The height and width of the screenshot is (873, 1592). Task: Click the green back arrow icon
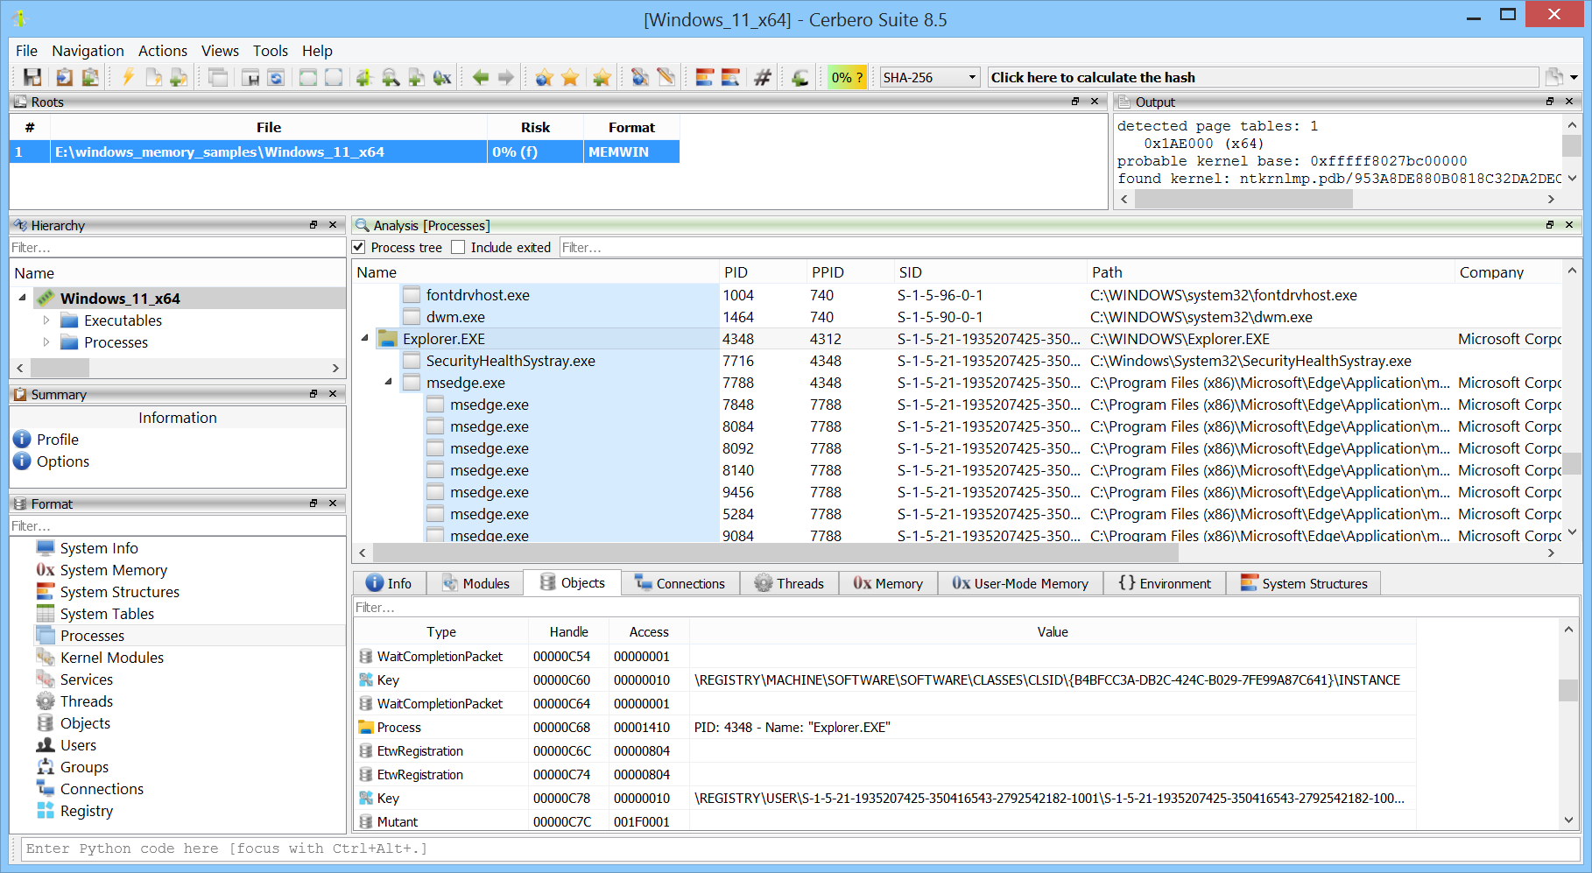click(480, 77)
